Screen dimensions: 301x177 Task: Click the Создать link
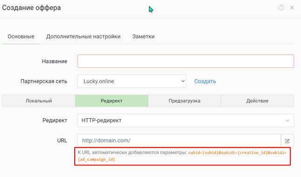(x=205, y=81)
